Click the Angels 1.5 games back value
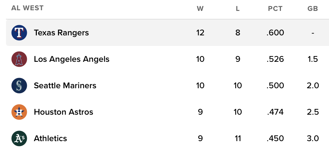This screenshot has height=154, width=329. point(313,59)
